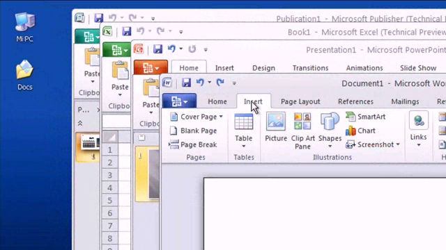Click the Save icon in Word's quick access toolbar
This screenshot has width=446, height=250.
point(186,83)
